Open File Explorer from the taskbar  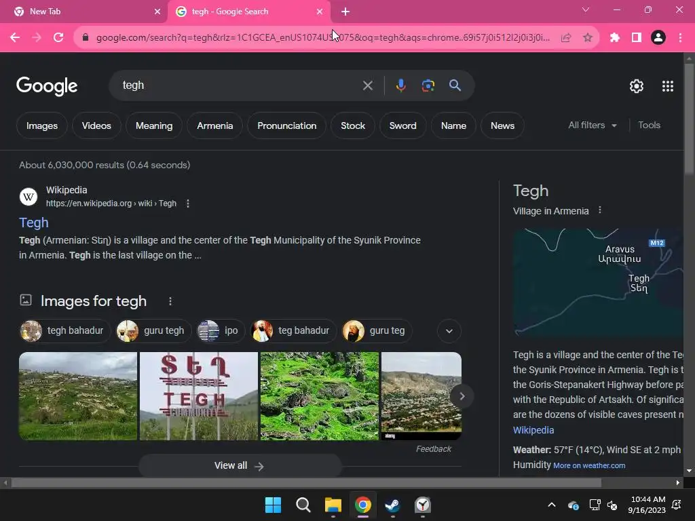pos(333,505)
